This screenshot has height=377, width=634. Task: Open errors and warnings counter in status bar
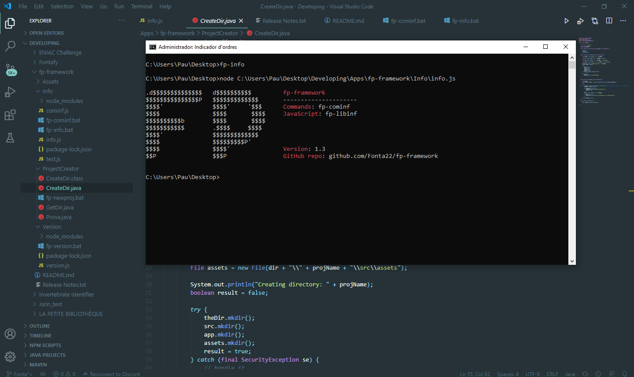click(64, 374)
